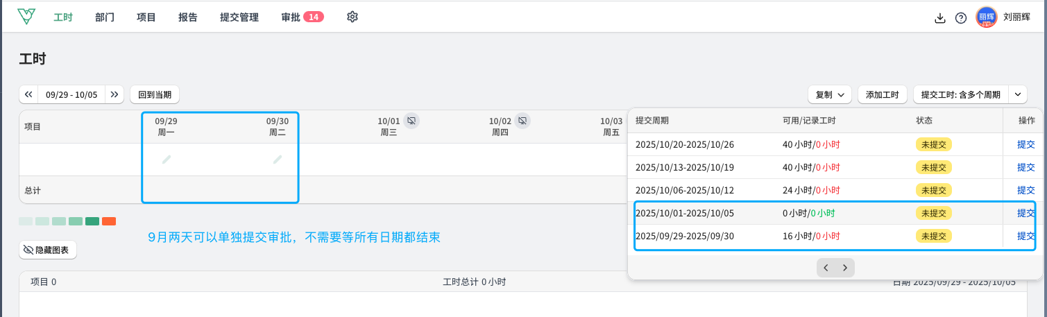Expand the 复制 dropdown
Screen dimensions: 1047x317
[830, 94]
